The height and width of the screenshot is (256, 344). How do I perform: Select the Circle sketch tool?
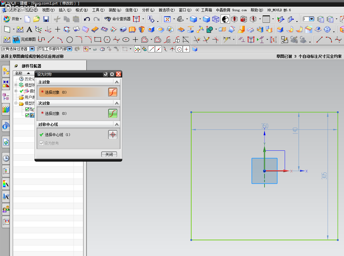pos(70,40)
